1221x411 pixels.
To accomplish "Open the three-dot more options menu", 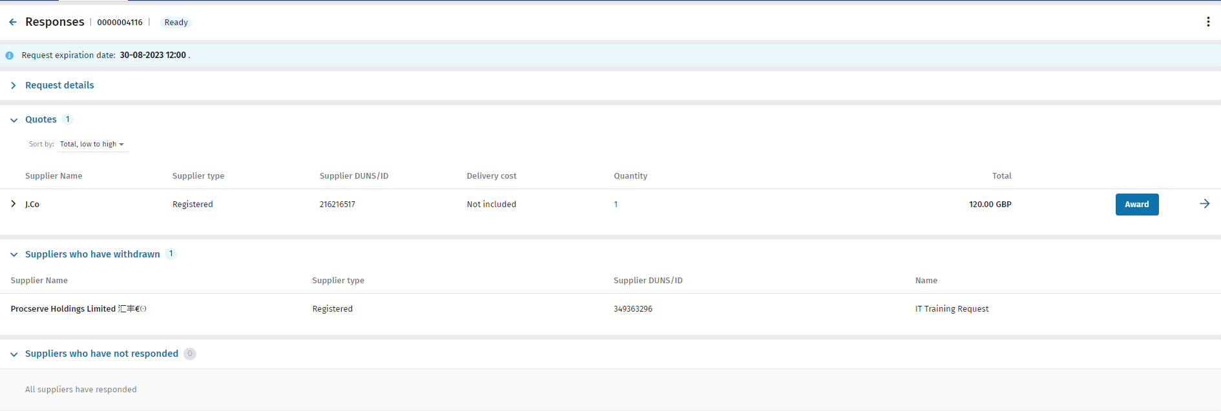I will [1208, 22].
